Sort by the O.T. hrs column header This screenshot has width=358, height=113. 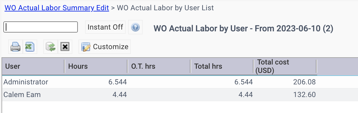click(x=159, y=66)
